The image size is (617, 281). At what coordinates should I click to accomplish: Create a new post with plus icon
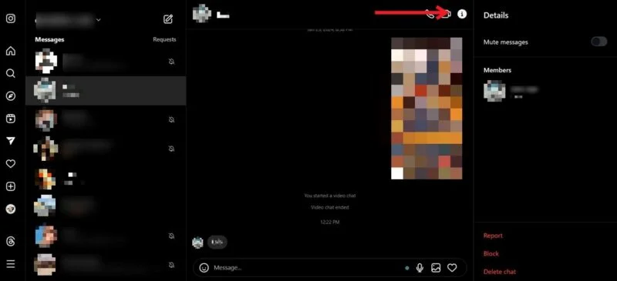(11, 186)
